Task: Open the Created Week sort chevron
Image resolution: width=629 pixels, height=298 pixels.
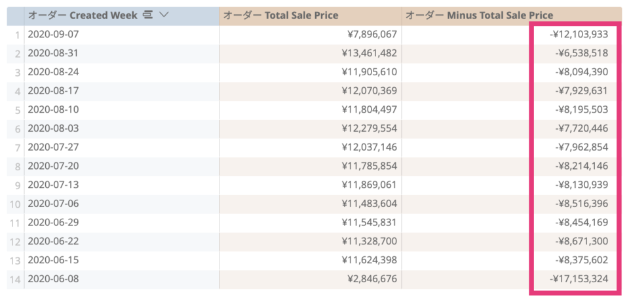Action: point(164,16)
